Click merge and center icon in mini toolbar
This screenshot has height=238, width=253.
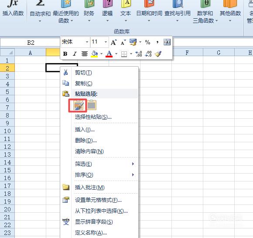pos(167,42)
